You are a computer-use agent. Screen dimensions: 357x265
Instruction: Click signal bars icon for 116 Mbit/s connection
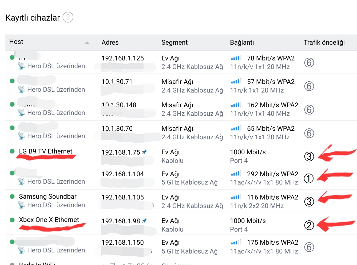click(x=236, y=197)
